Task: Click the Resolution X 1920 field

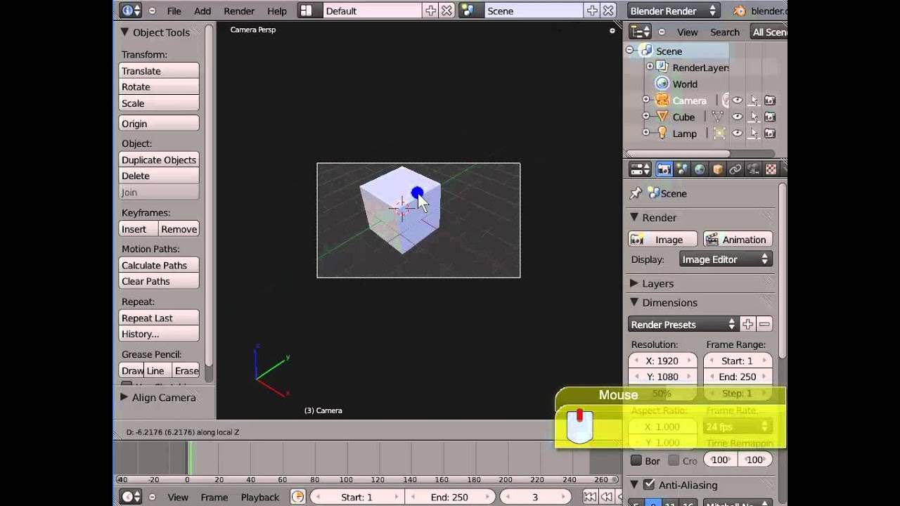Action: (x=662, y=361)
